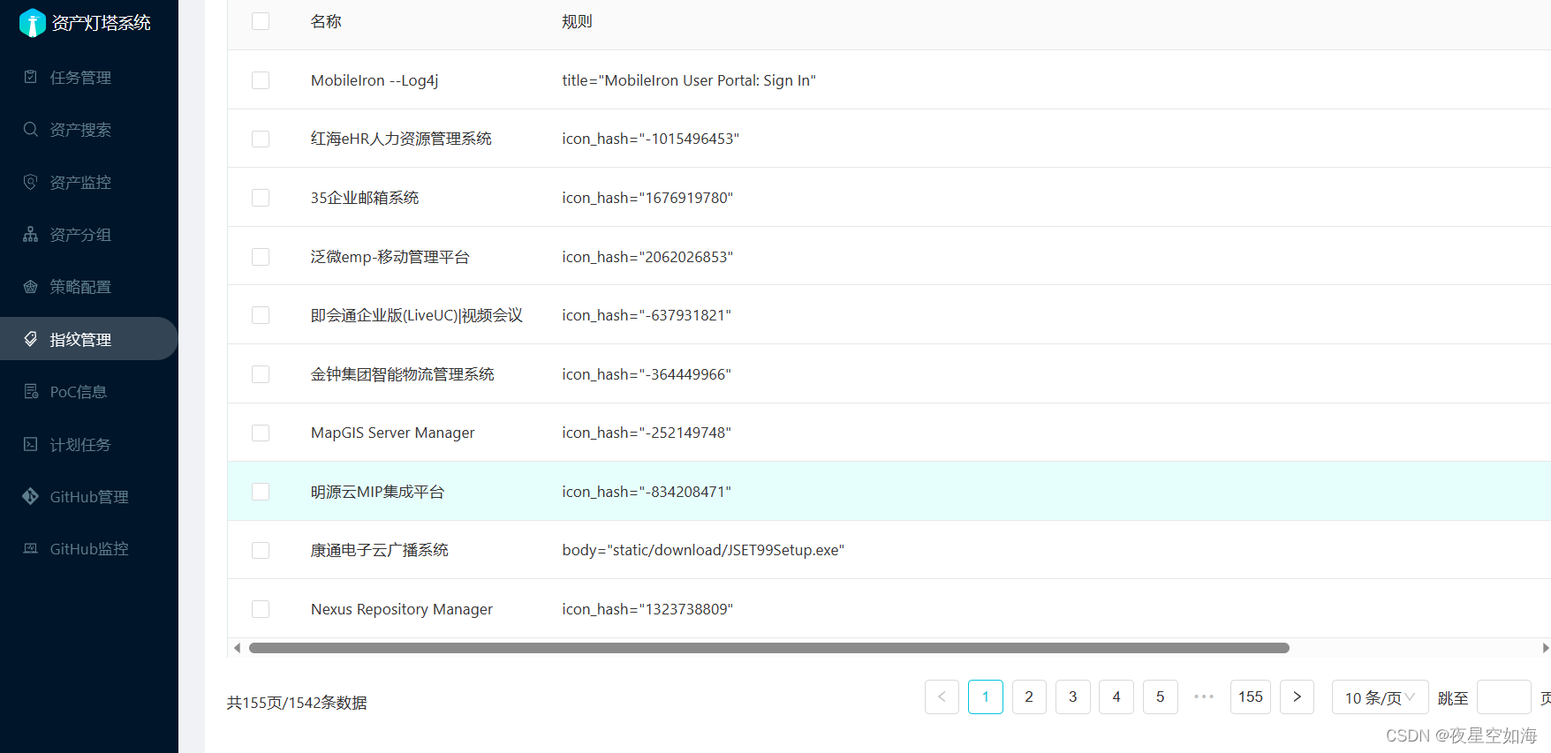Click the scrollbar right arrow

tap(1545, 648)
